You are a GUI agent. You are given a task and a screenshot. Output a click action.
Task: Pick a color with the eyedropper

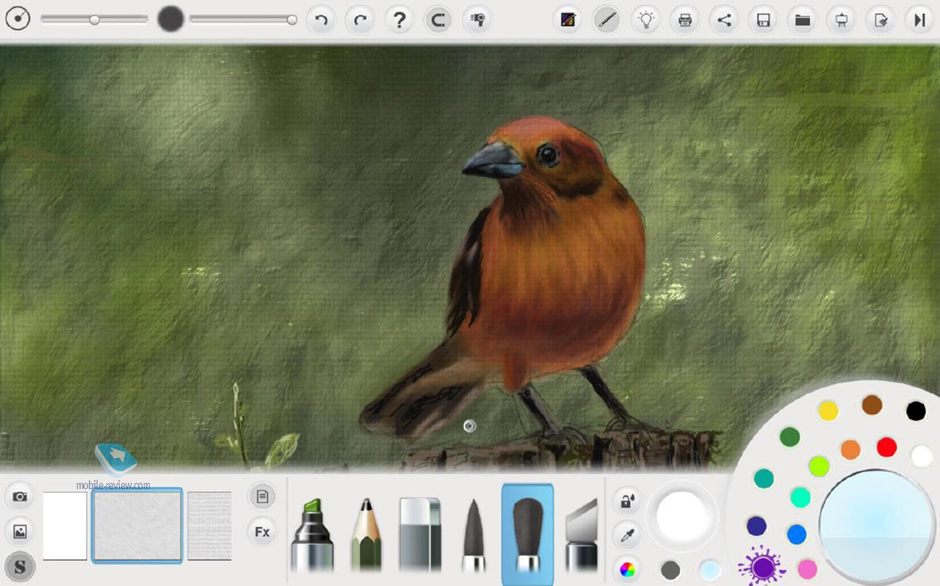(626, 535)
